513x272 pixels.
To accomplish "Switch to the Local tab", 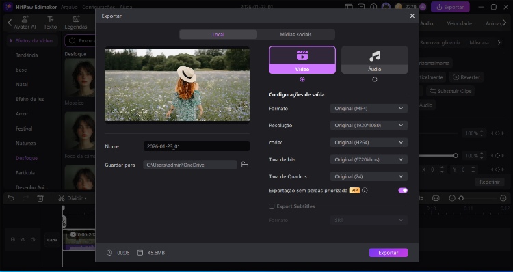I will pos(218,34).
